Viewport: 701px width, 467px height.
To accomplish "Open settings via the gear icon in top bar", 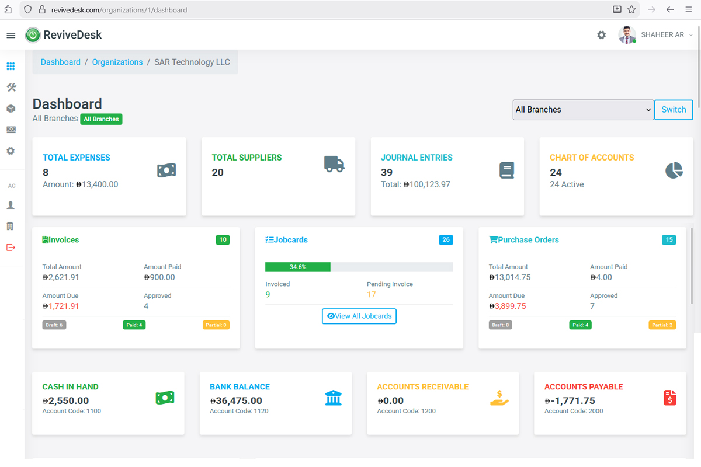I will pyautogui.click(x=601, y=34).
